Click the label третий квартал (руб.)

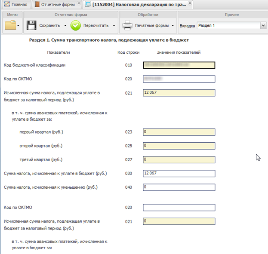41,160
